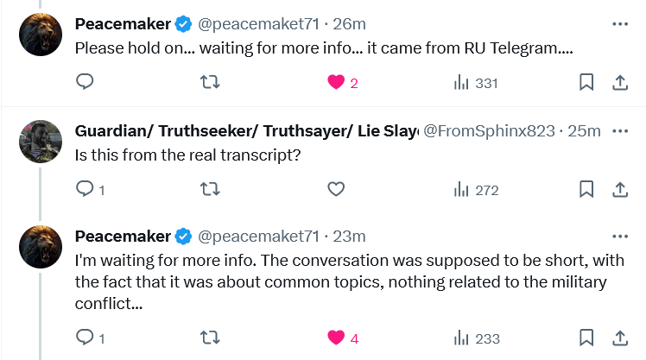
Task: Bookmark the first Peacemaker tweet
Action: (x=586, y=83)
